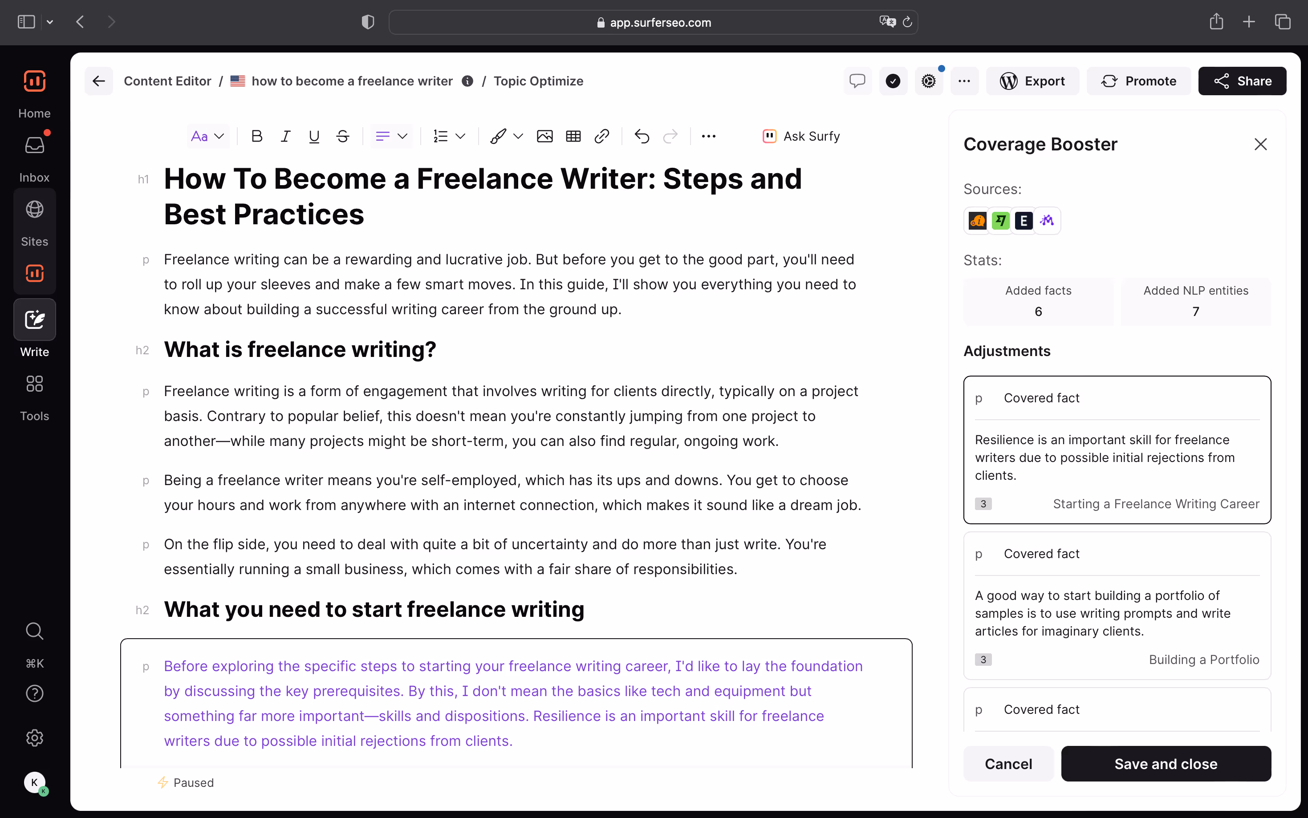Insert an image

[x=545, y=136]
